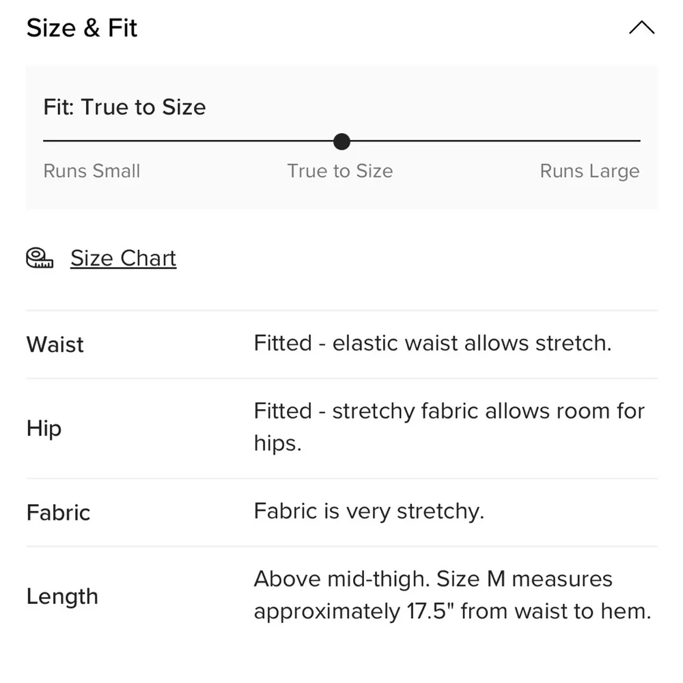
Task: Select the Hip row label
Action: point(43,428)
